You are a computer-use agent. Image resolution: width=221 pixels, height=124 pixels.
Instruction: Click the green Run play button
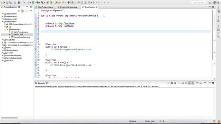(x=33, y=2)
